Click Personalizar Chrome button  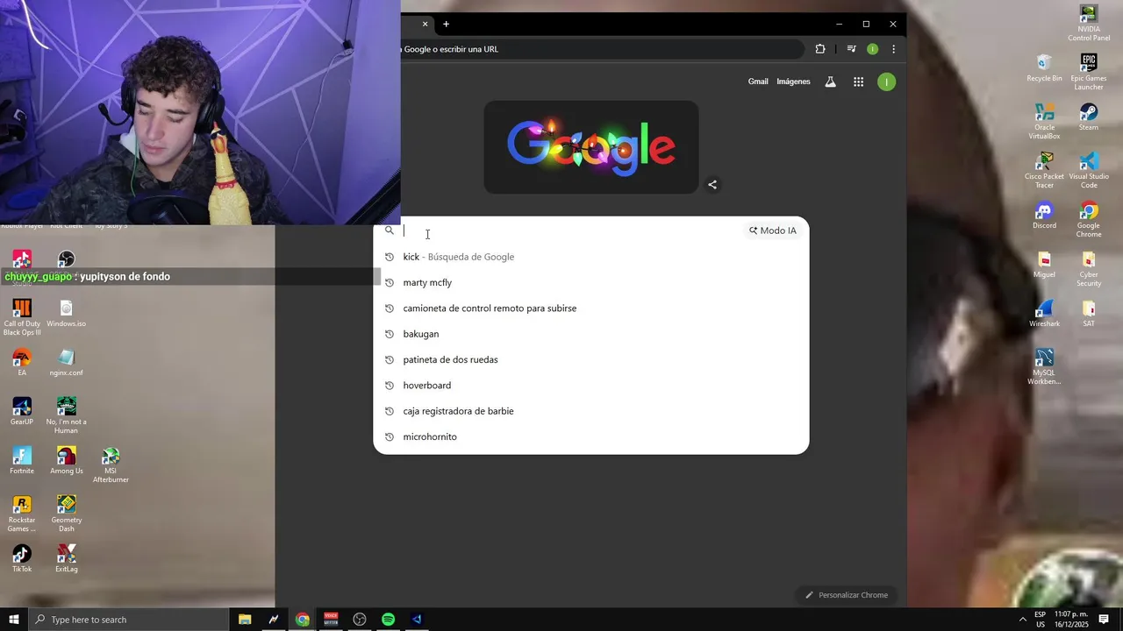(x=848, y=595)
